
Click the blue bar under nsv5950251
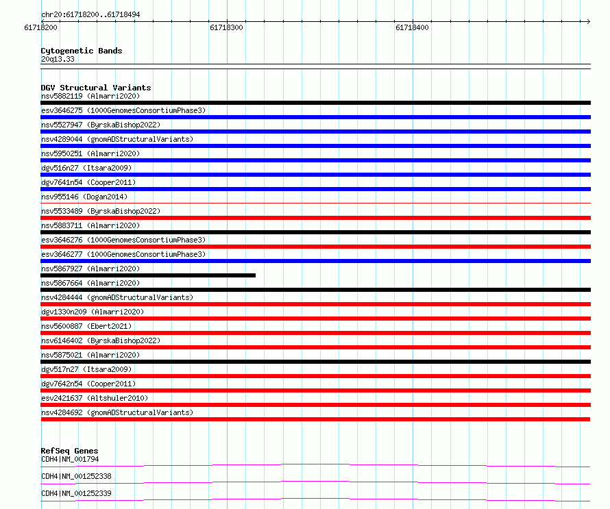[315, 160]
